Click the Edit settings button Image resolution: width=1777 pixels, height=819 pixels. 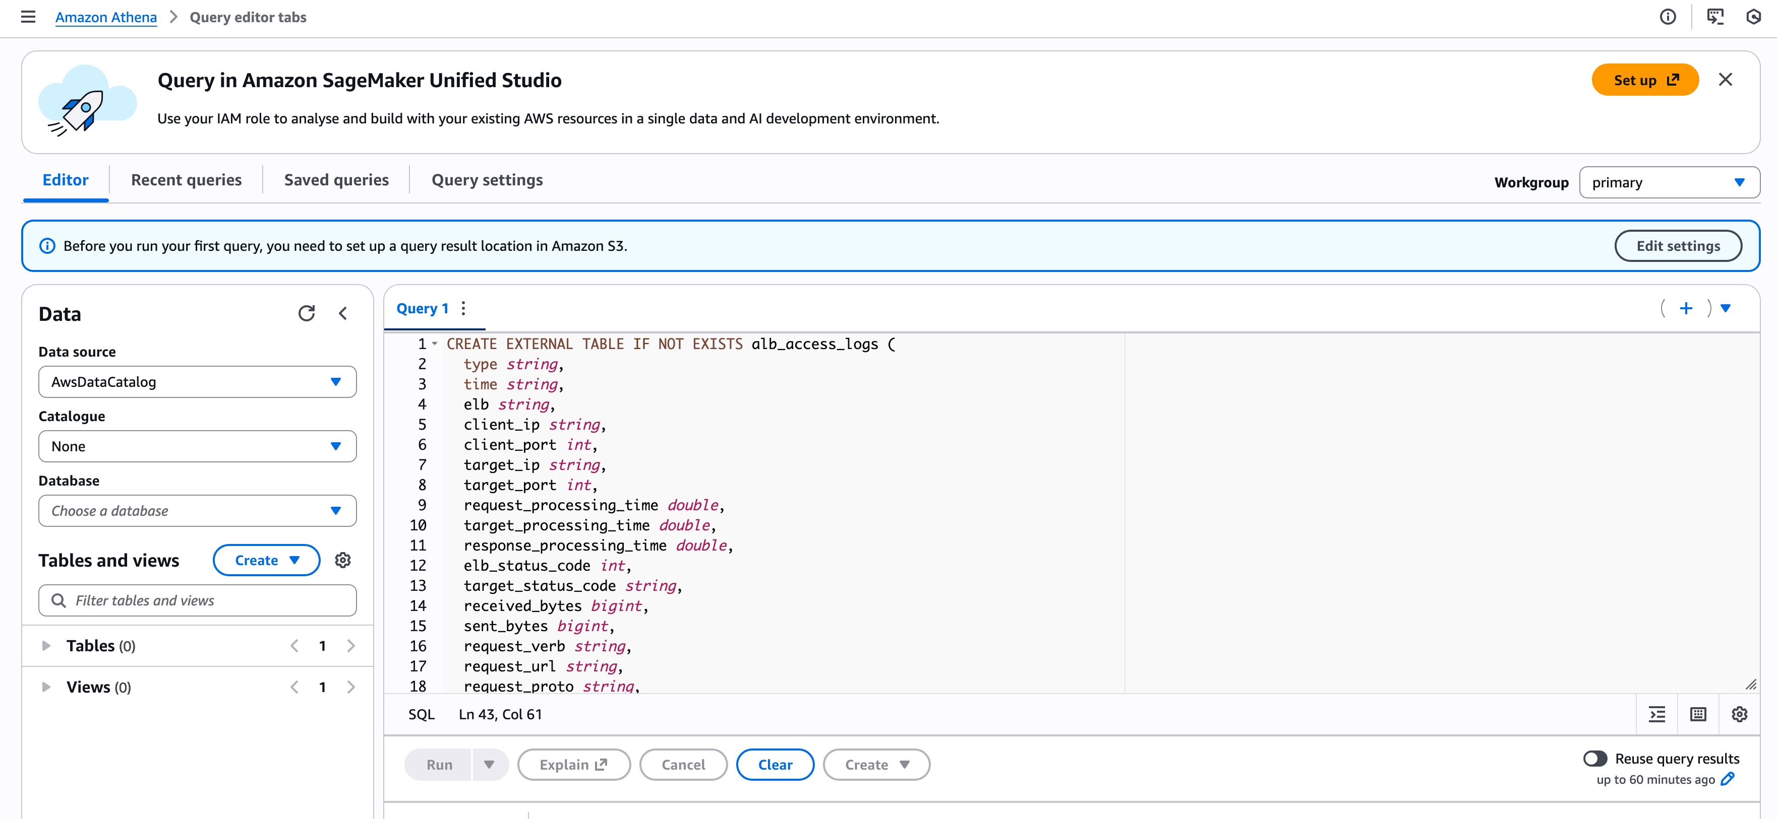tap(1678, 246)
